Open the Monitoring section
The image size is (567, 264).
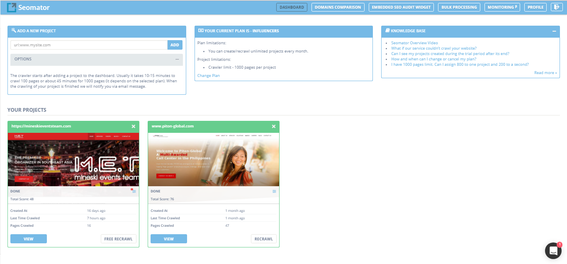tap(502, 7)
